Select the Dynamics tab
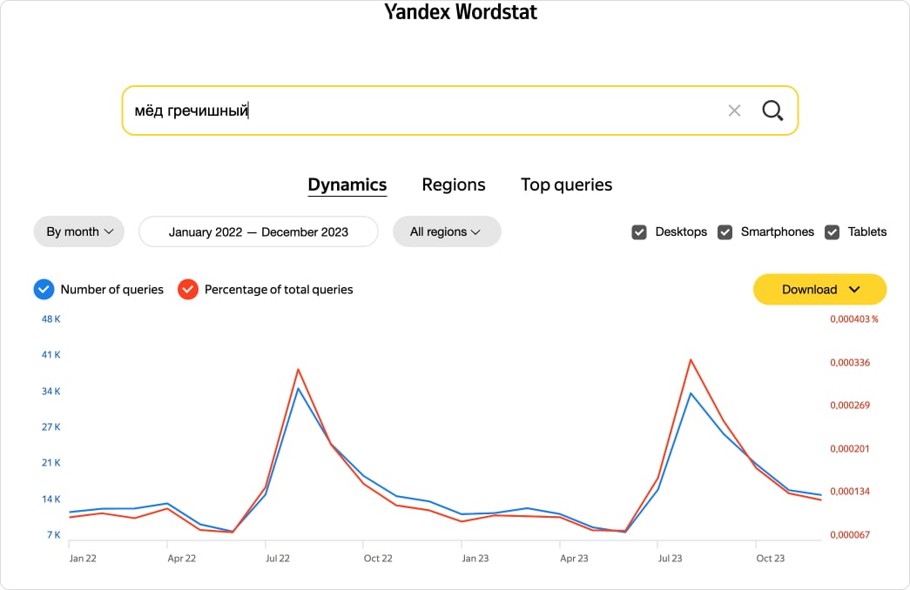The width and height of the screenshot is (910, 590). point(347,184)
